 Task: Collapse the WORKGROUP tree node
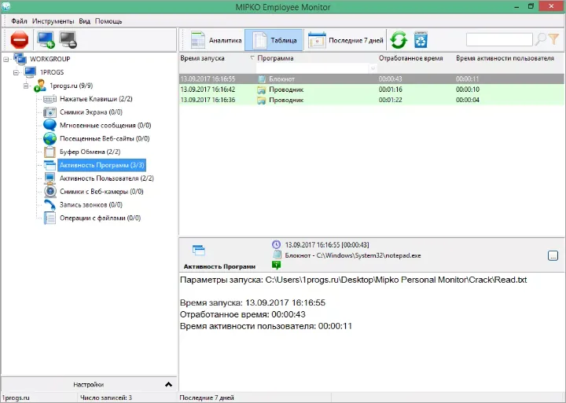click(6, 59)
